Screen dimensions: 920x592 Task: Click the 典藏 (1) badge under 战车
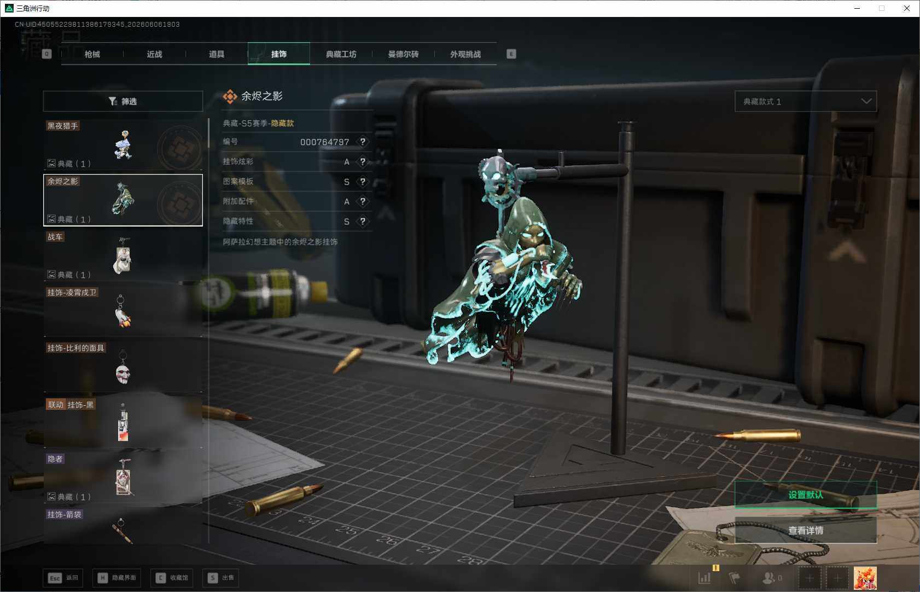[x=69, y=275]
